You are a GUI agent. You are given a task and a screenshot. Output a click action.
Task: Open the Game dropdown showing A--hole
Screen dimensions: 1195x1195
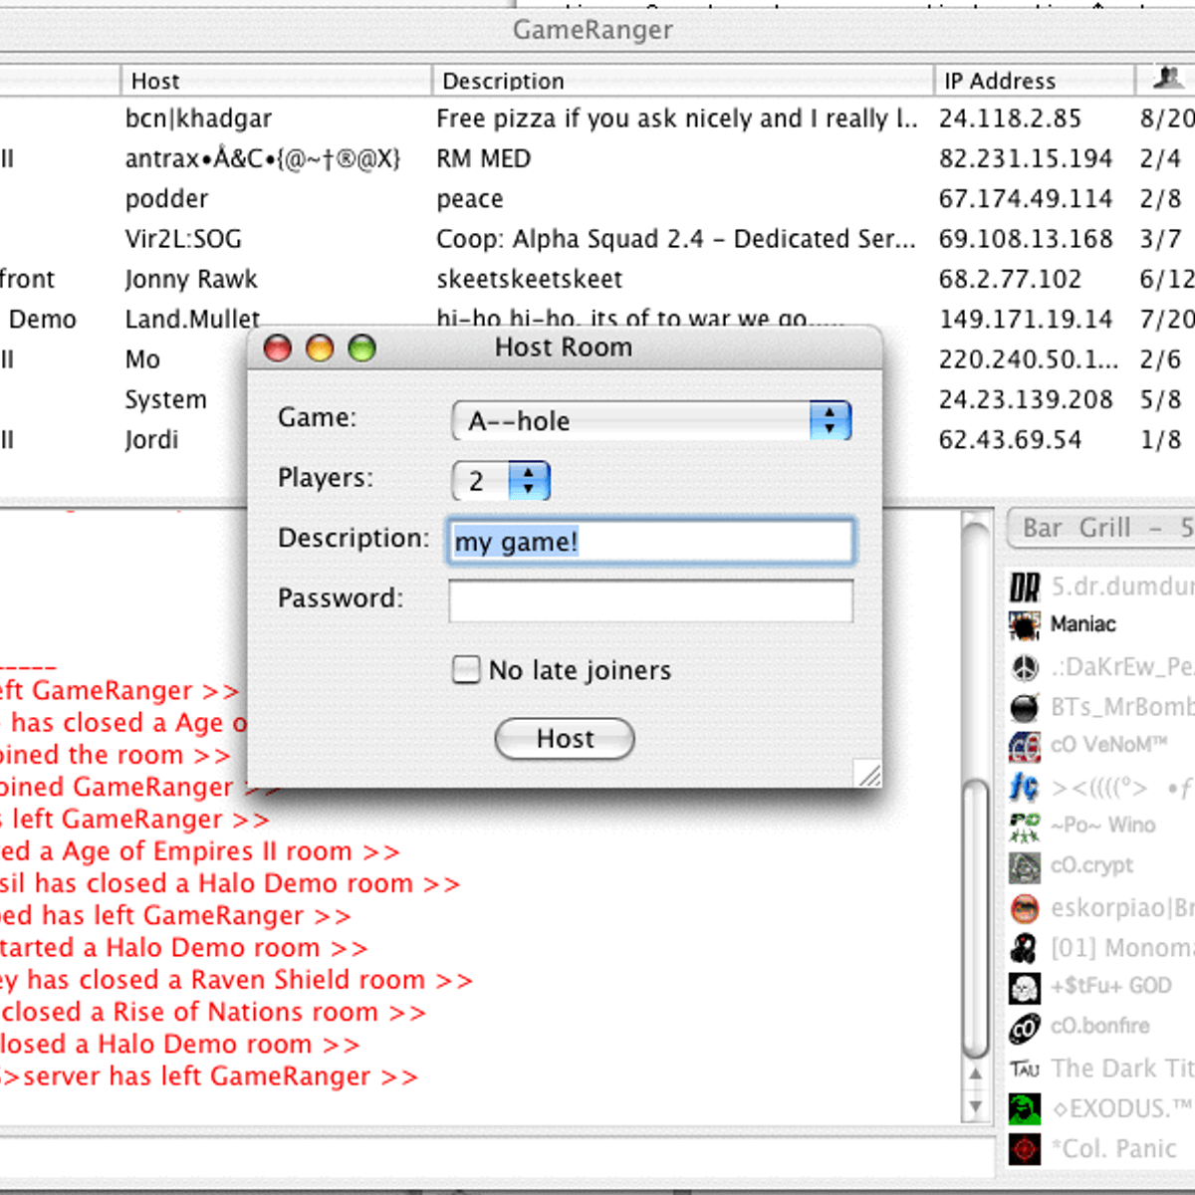click(651, 421)
